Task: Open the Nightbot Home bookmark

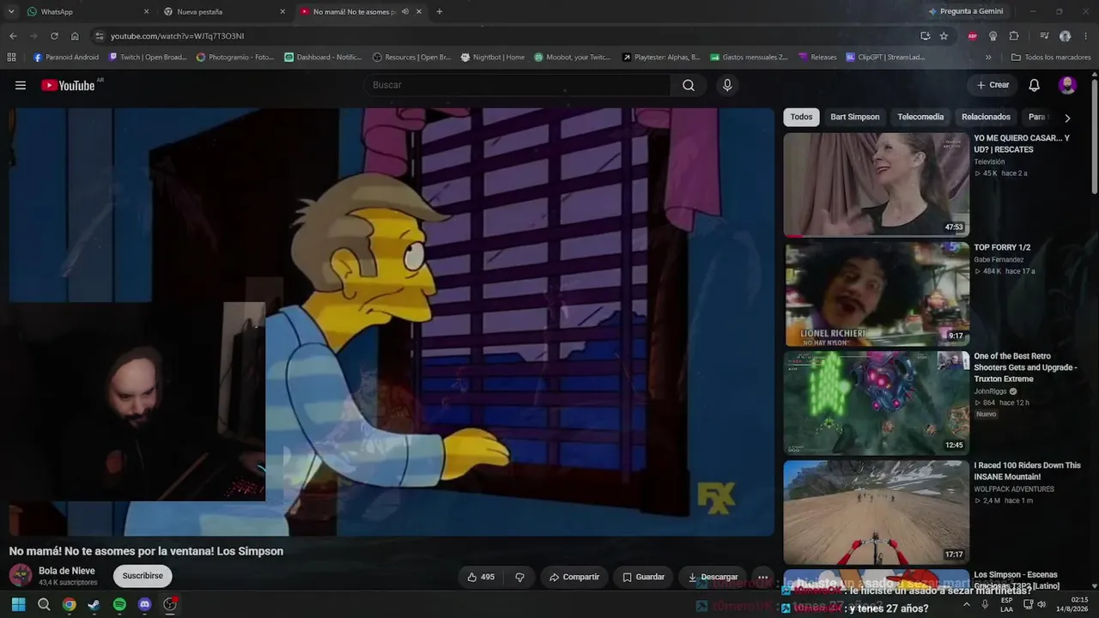Action: pyautogui.click(x=492, y=58)
